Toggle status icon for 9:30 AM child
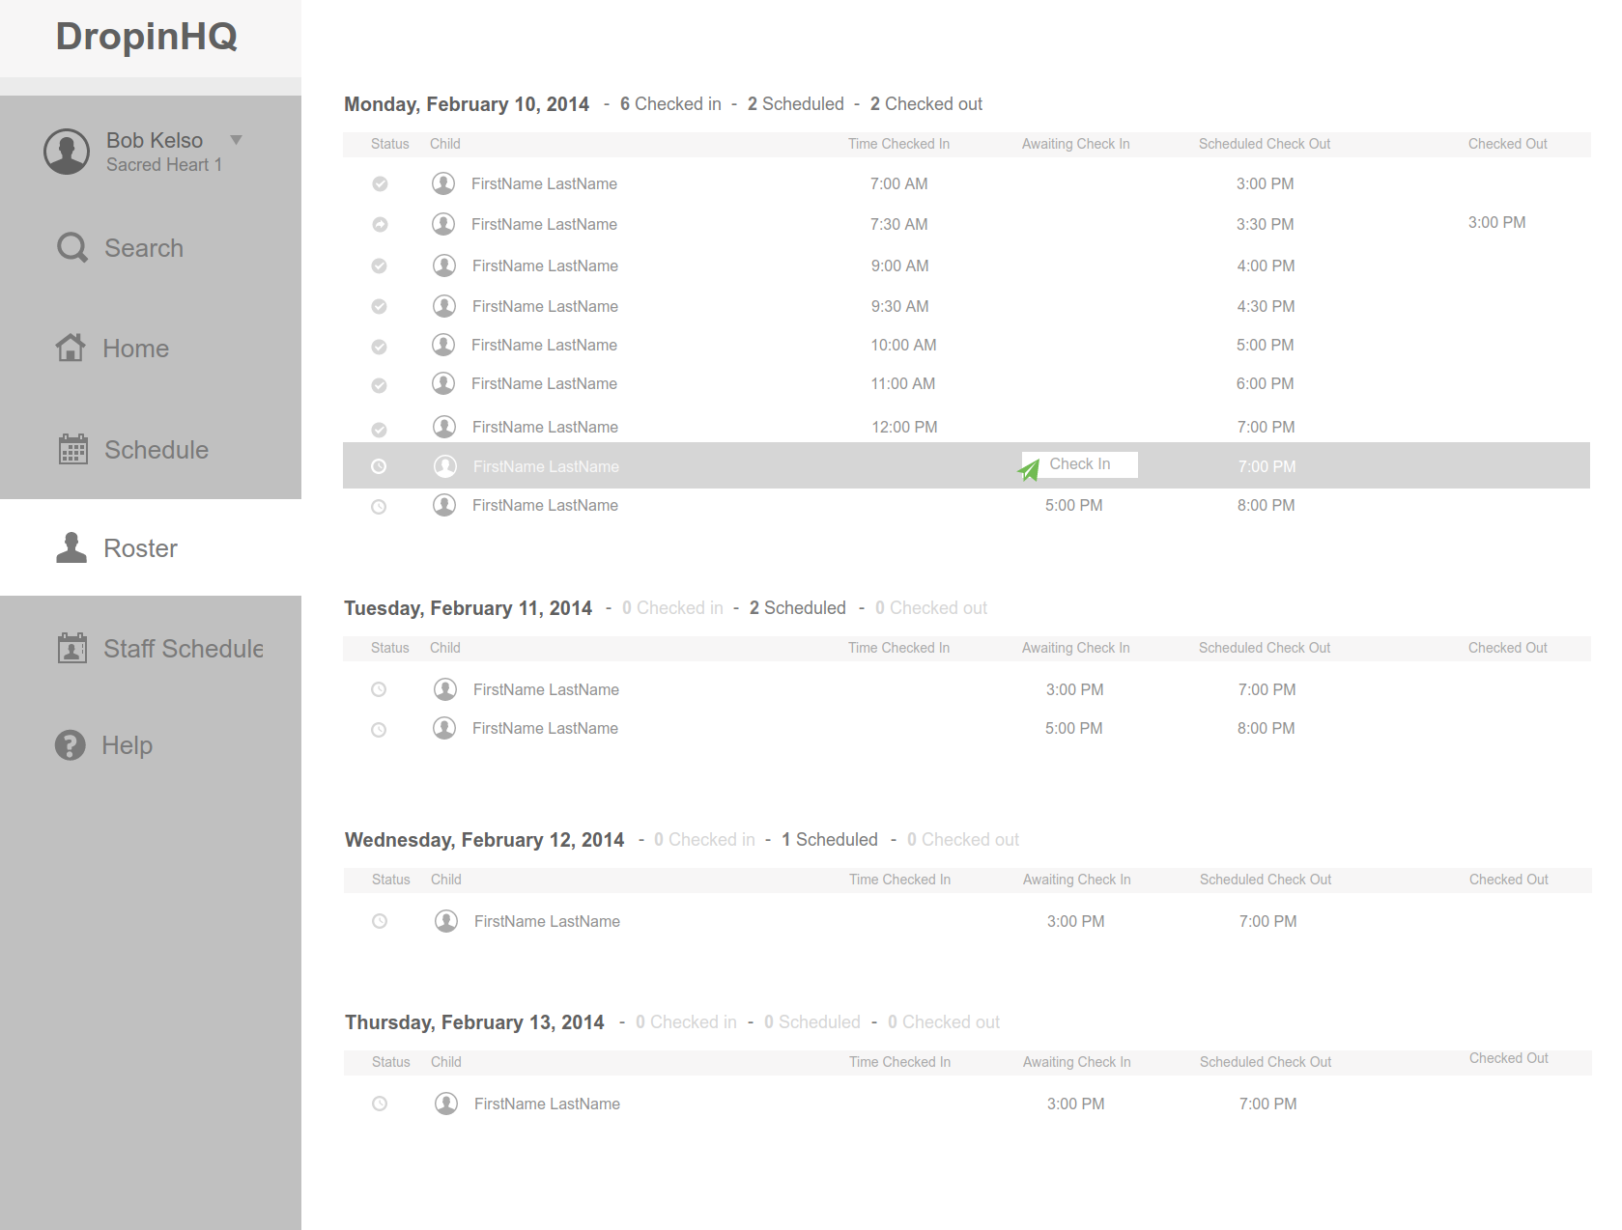Screen dimensions: 1622x1230 380,306
